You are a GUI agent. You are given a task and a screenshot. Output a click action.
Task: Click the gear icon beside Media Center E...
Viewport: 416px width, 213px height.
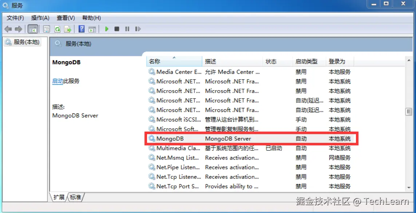152,72
